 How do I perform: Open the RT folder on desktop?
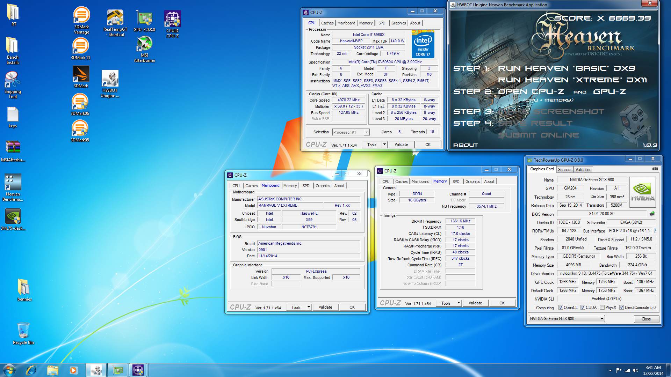coord(13,15)
